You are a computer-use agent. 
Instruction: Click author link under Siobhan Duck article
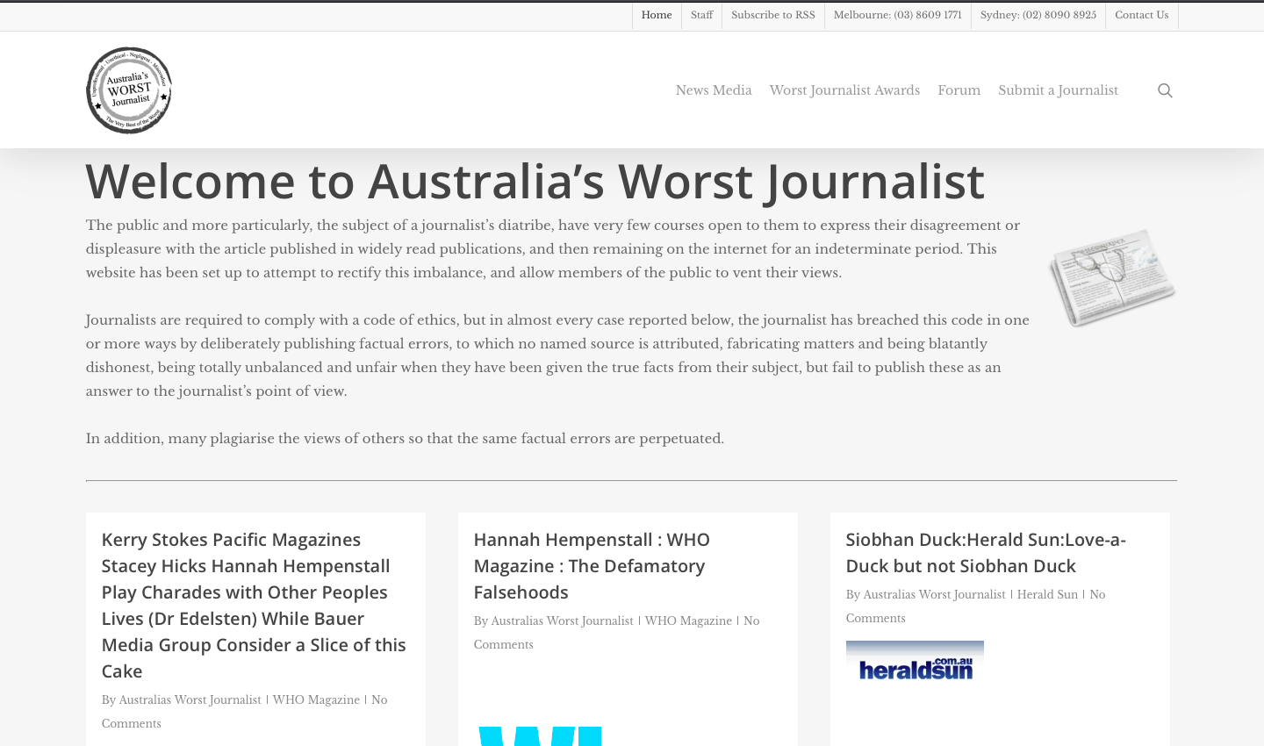click(934, 594)
